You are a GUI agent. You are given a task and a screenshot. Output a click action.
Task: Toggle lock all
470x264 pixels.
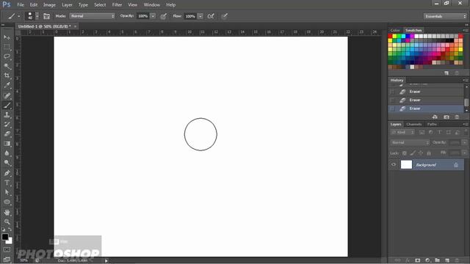429,153
